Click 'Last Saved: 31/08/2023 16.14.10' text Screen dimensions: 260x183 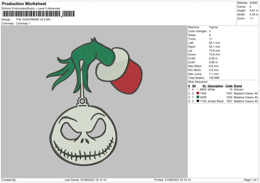pos(85,180)
